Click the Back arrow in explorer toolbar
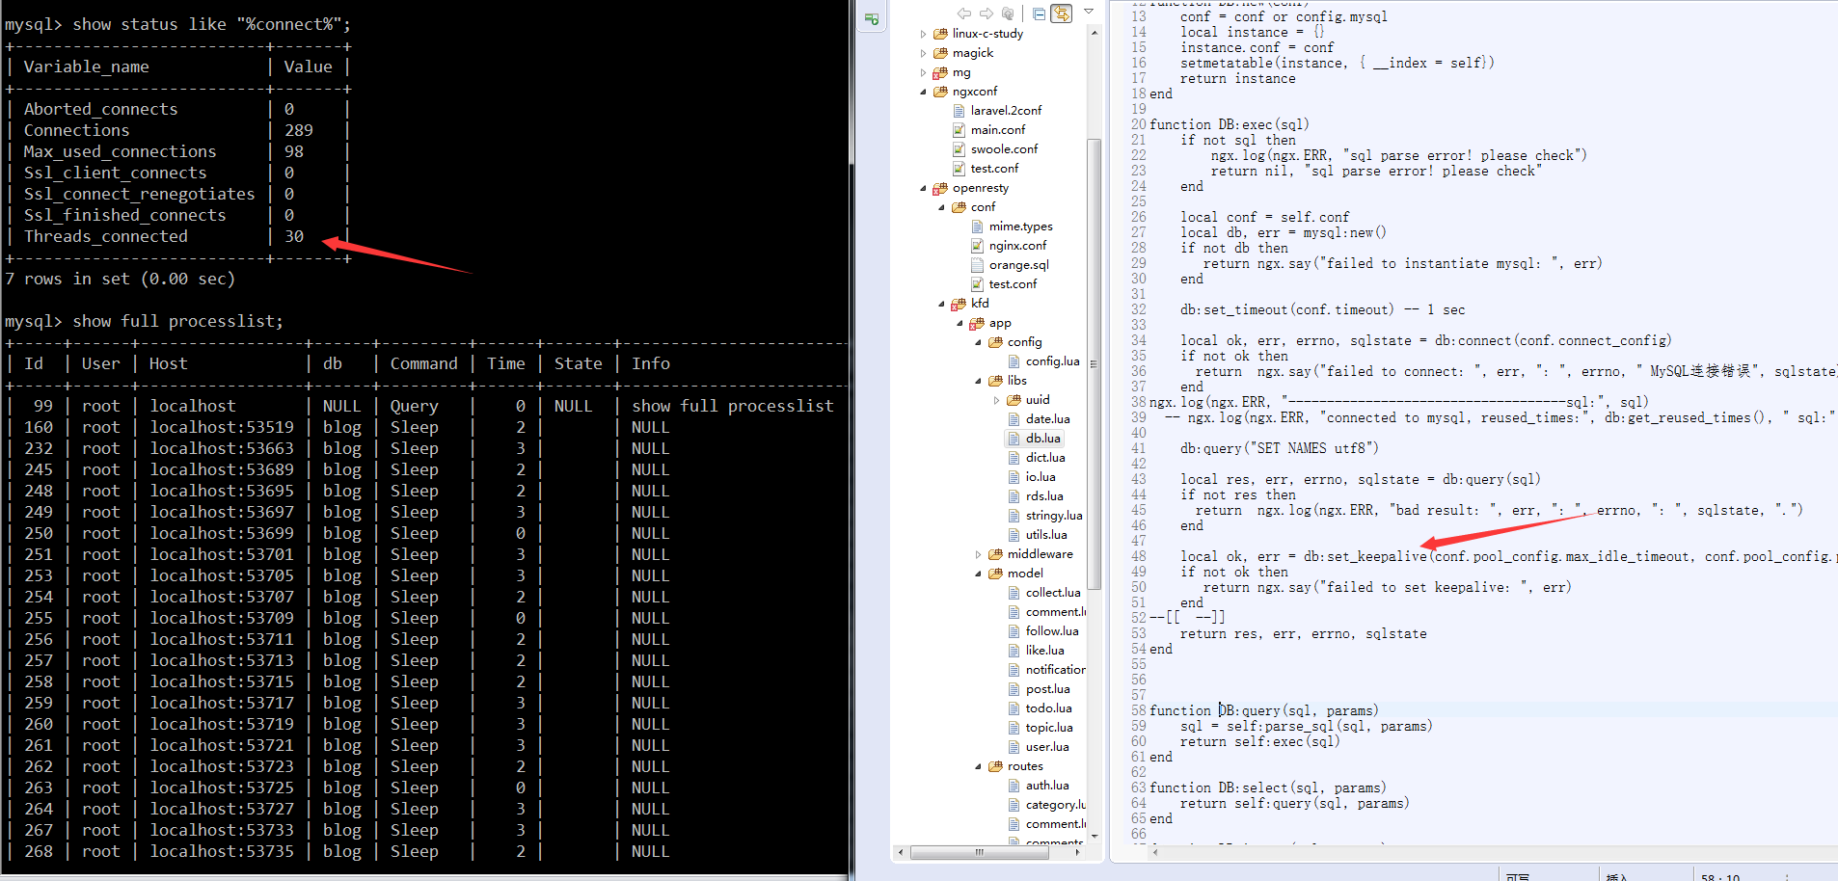 (x=963, y=13)
